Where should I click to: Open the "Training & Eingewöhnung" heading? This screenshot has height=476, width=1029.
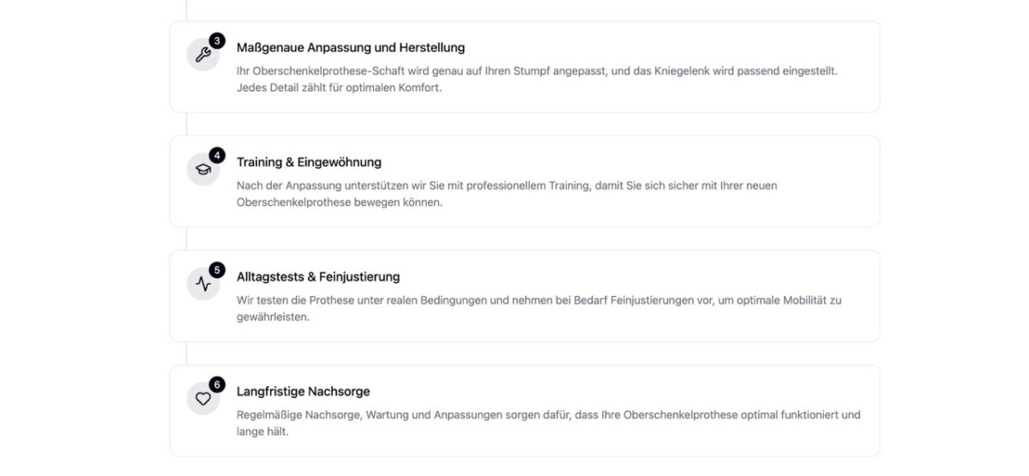pos(309,162)
